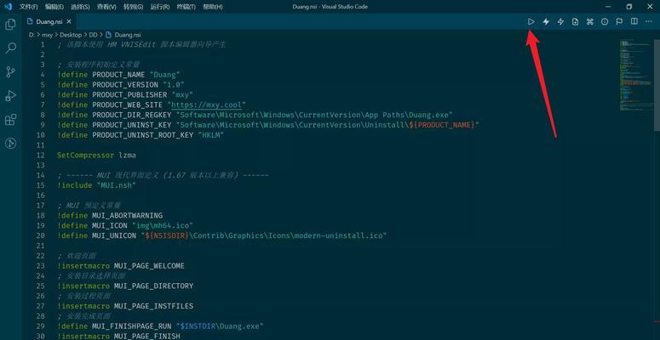This screenshot has height=340, width=660.
Task: Click MUI_UNICON on line 20
Action: [x=114, y=235]
